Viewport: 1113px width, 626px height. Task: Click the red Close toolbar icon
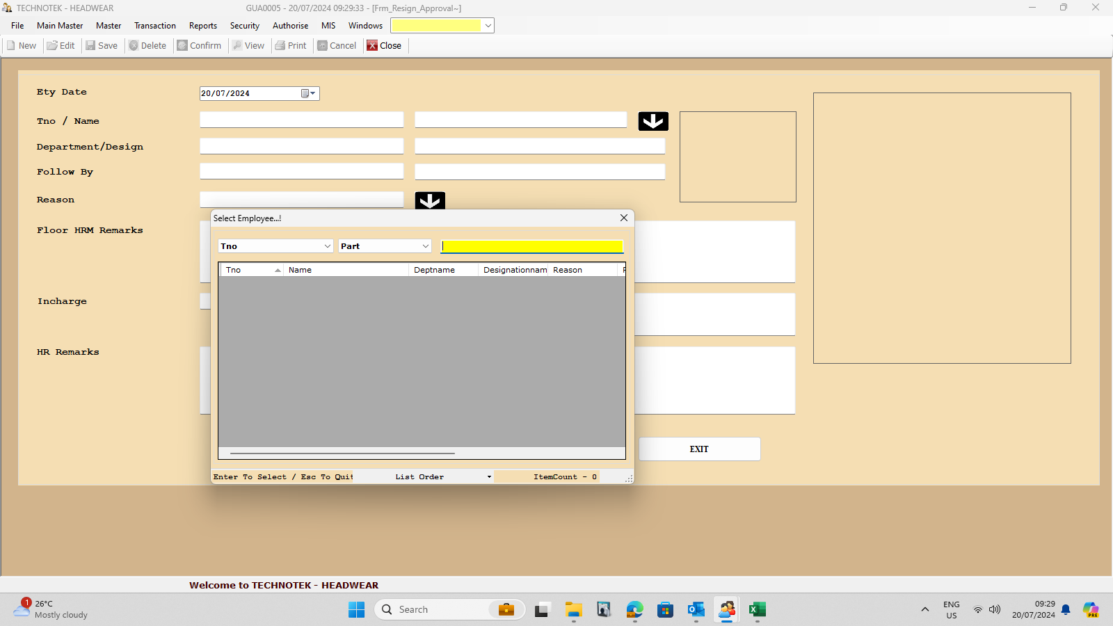tap(372, 46)
